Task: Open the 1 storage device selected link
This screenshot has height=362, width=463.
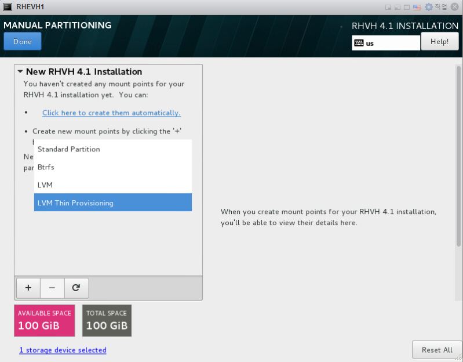Action: click(63, 350)
